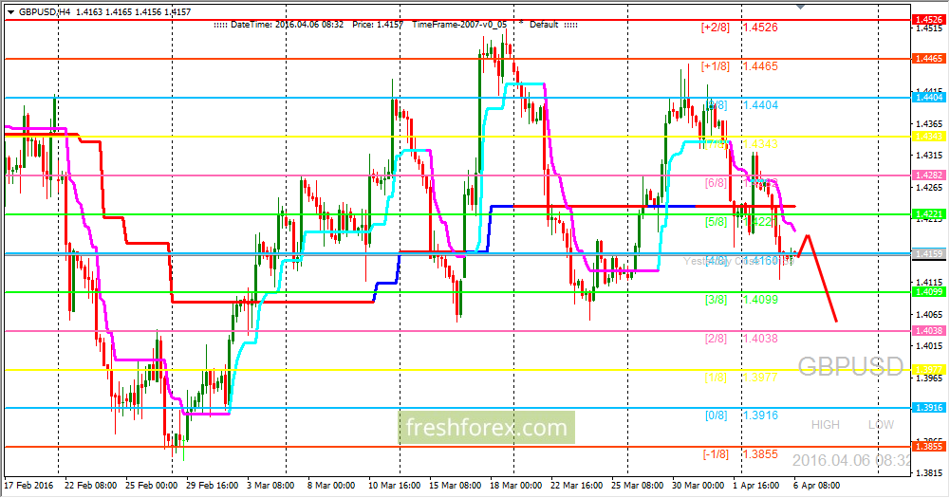
Task: Select the red forecast arrow line
Action: 818,276
